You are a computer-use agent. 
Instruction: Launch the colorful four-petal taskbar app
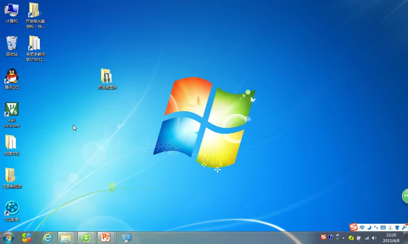tap(27, 238)
